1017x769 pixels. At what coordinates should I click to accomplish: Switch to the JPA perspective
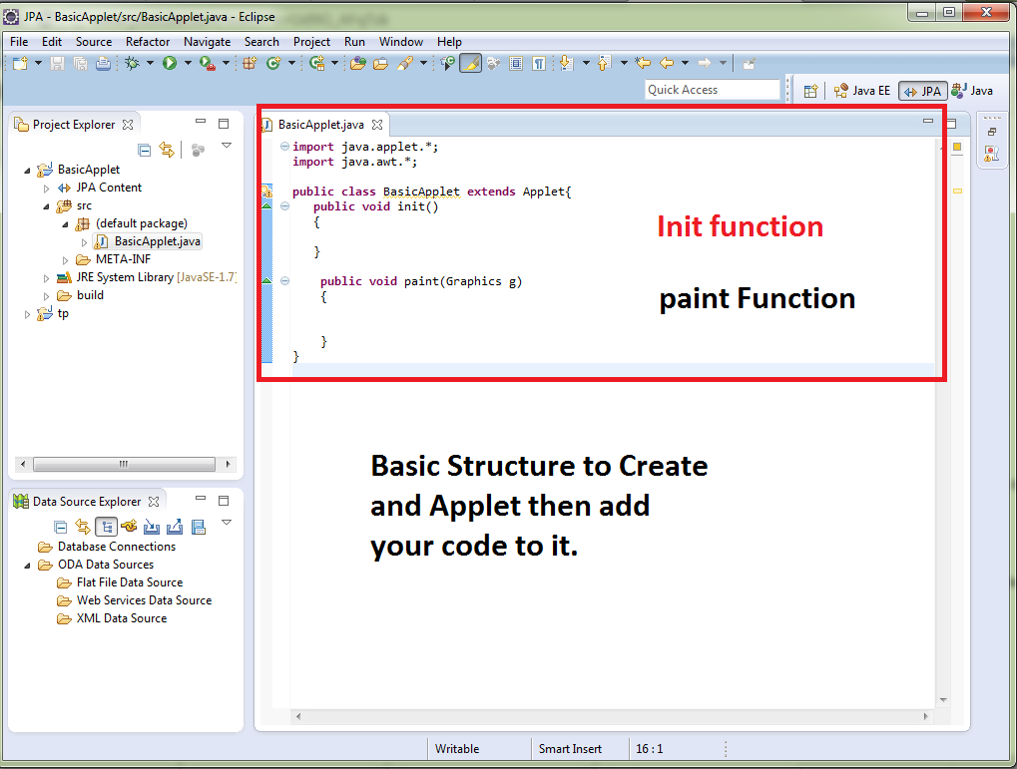[922, 91]
